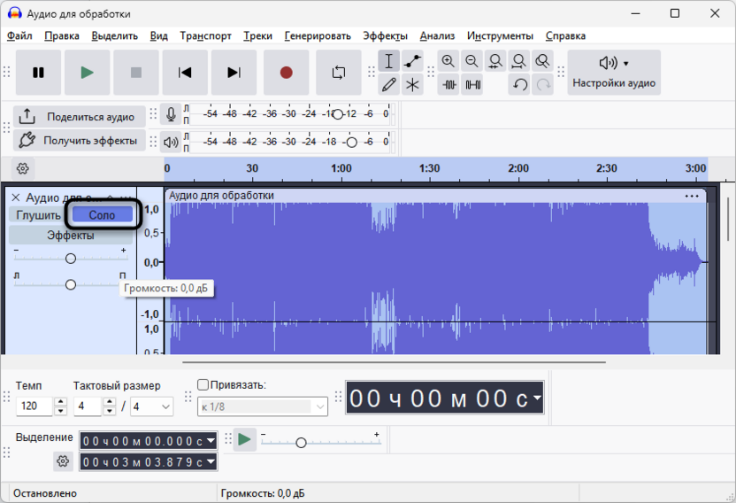
Task: Open the track clip three-dots menu
Action: click(692, 196)
